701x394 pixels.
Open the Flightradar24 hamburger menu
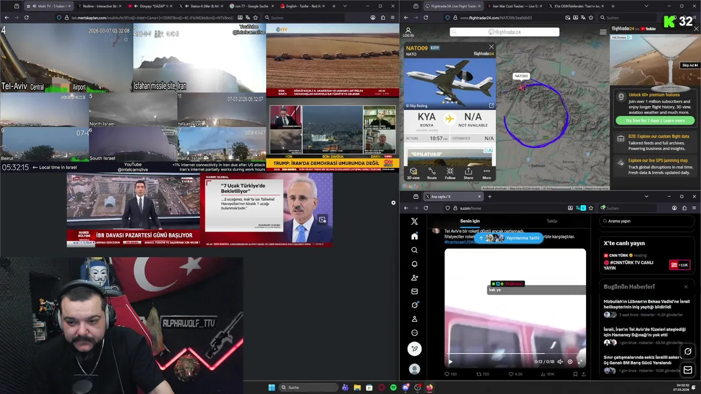tap(603, 32)
